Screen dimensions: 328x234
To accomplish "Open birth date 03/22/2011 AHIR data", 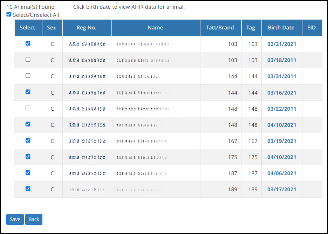I will pos(282,109).
